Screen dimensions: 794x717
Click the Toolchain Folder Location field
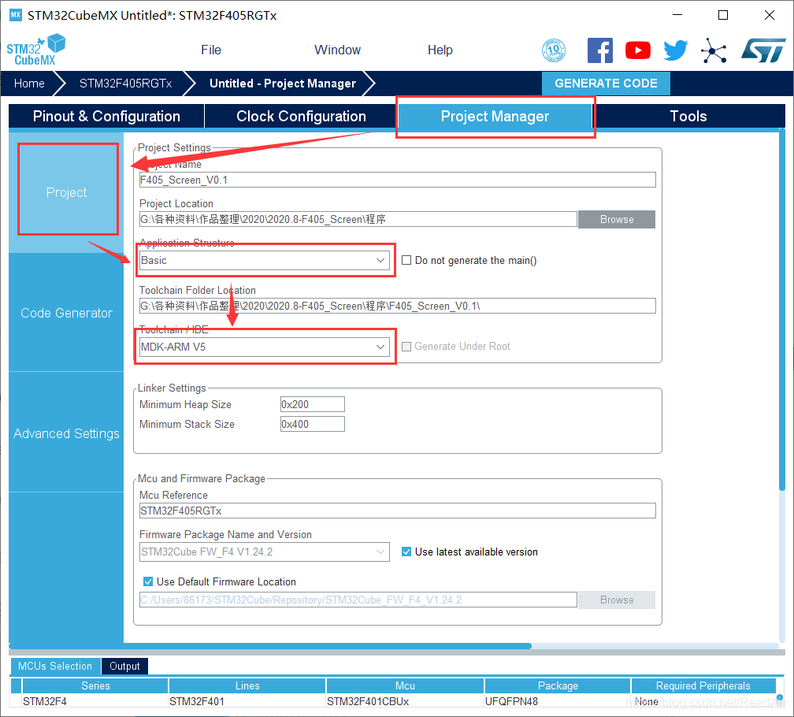[398, 306]
